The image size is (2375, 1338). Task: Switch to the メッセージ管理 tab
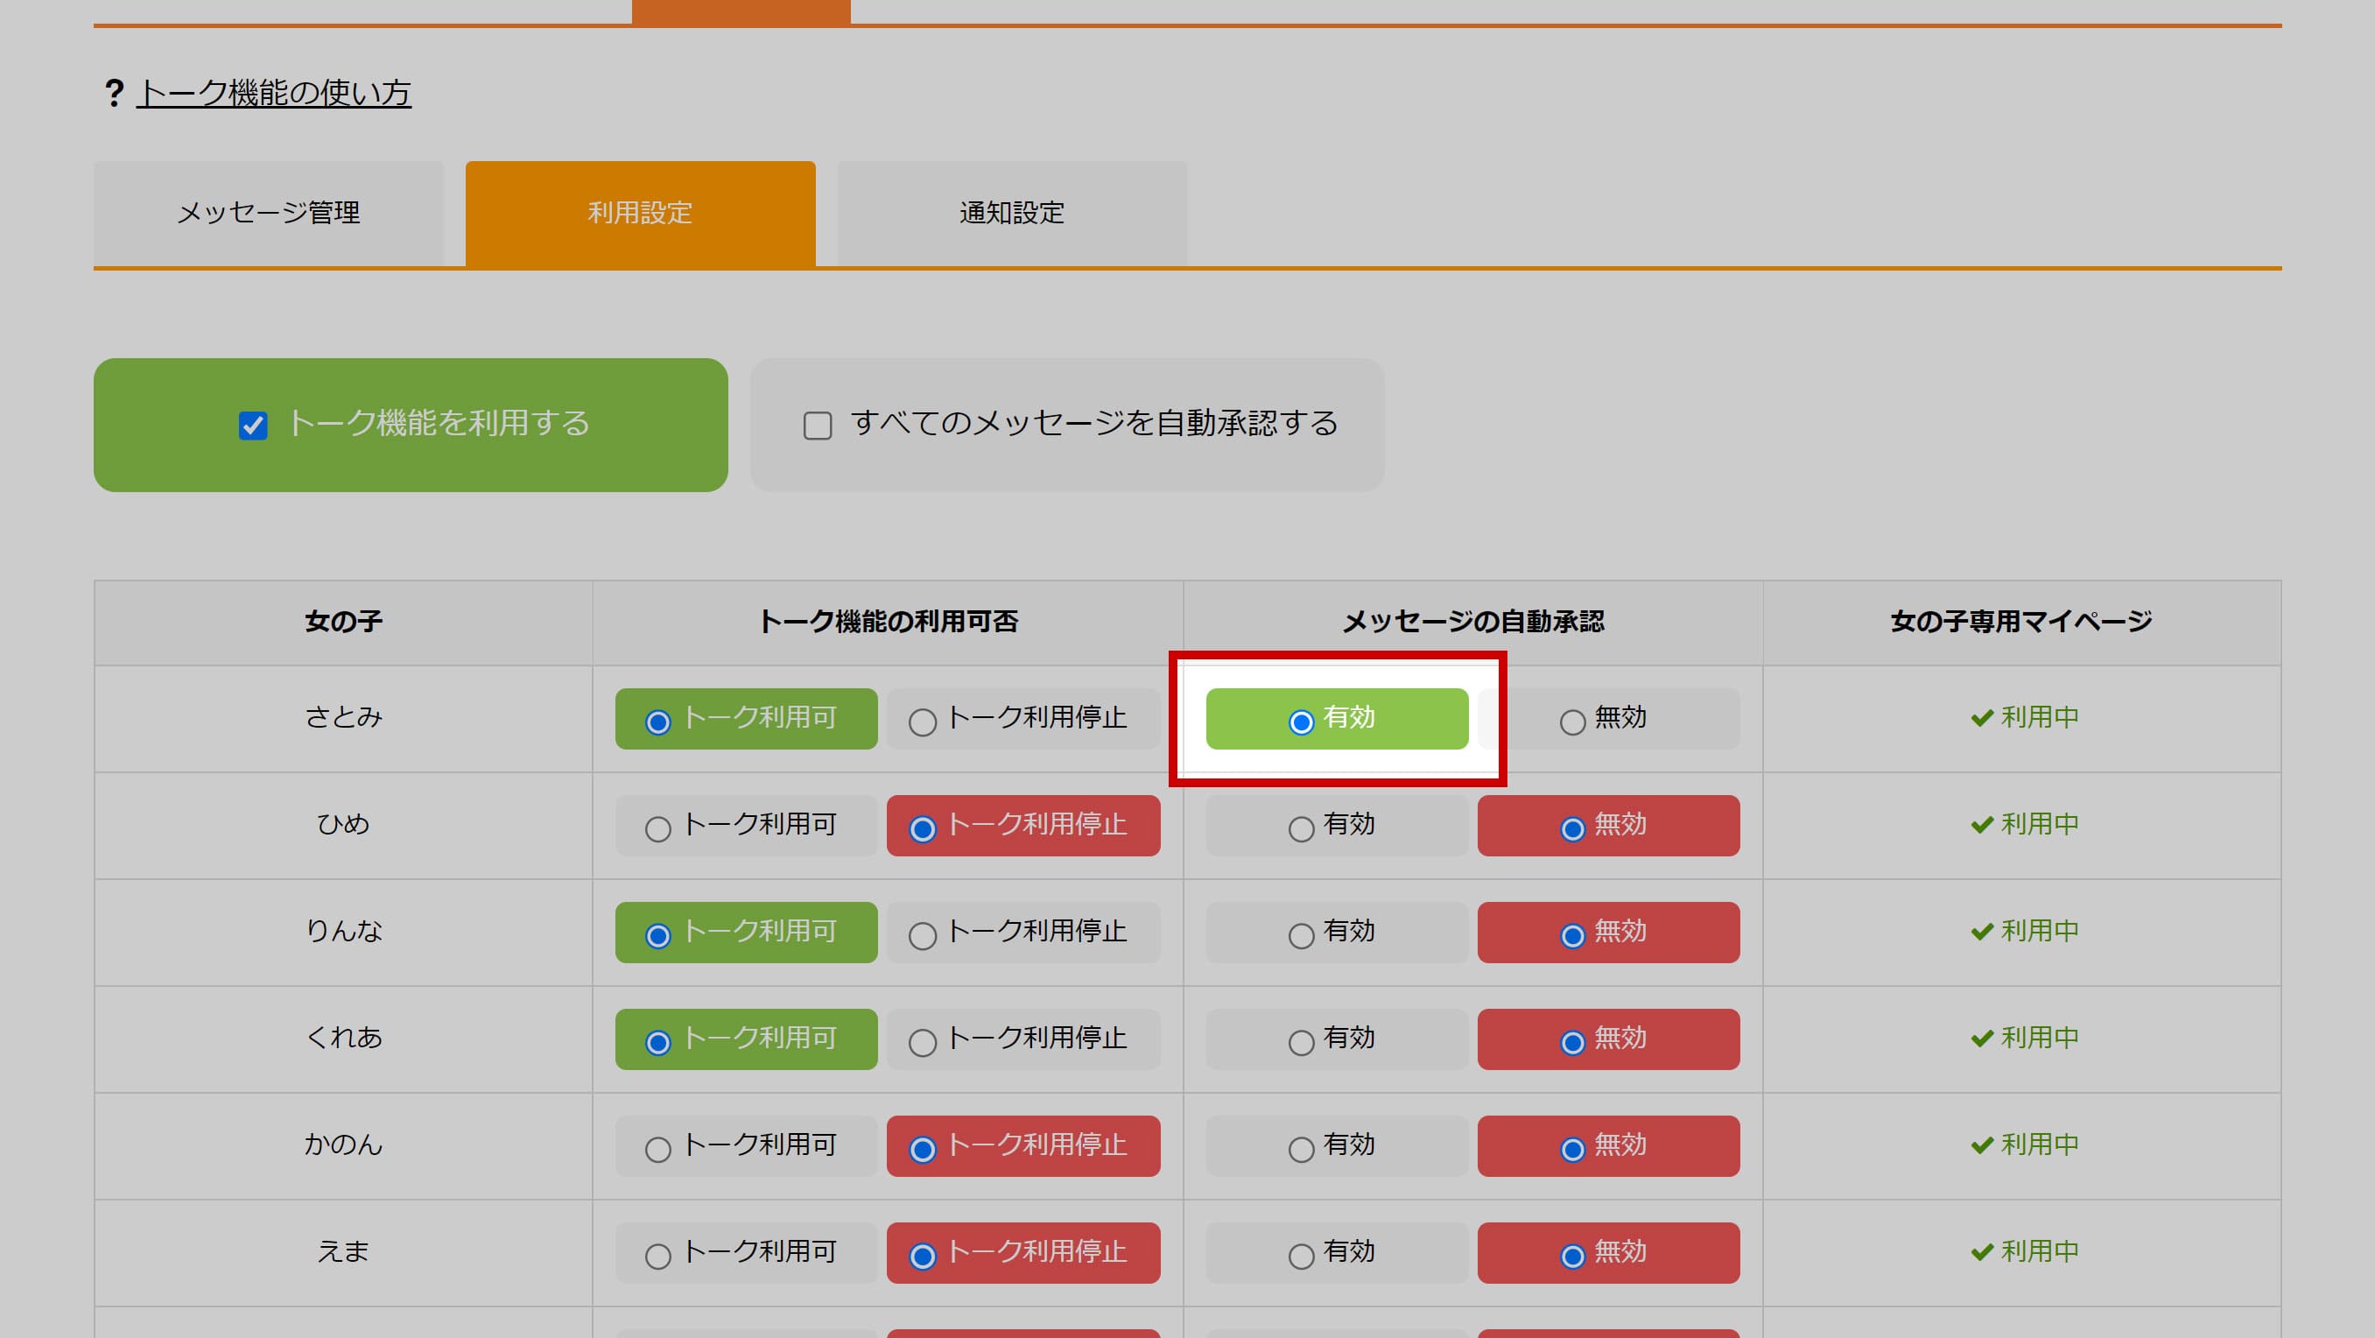point(268,212)
